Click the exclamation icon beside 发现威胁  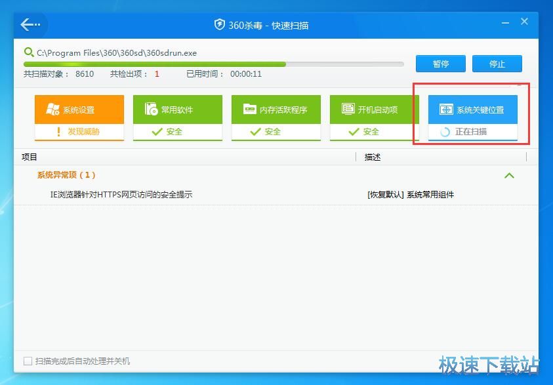tap(58, 132)
